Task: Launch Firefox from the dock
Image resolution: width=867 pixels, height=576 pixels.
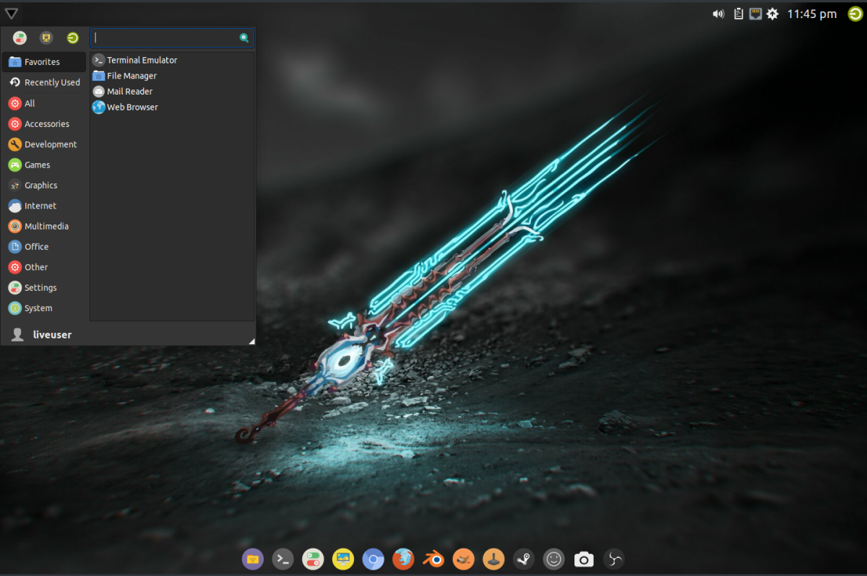Action: pos(403,559)
